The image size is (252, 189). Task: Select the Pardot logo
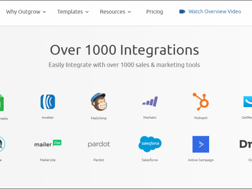click(99, 144)
